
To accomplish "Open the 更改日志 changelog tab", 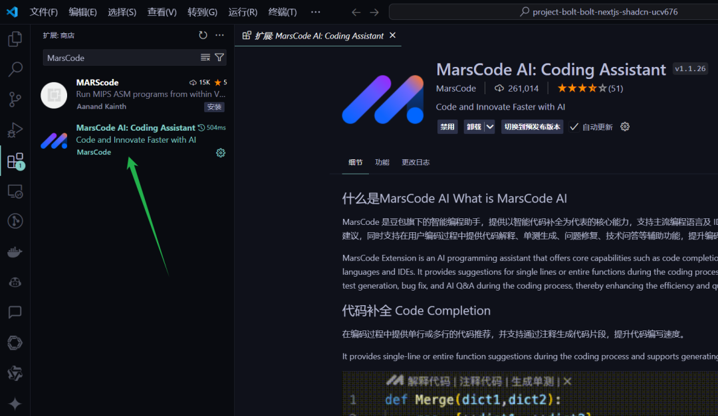I will click(x=416, y=163).
